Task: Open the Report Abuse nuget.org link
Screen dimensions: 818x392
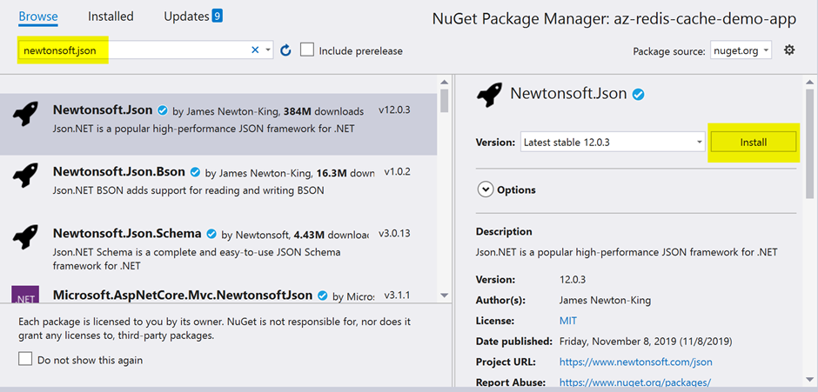Action: [635, 382]
